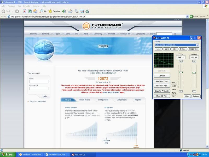Expand the address bar dropdown arrow
This screenshot has height=157, width=209.
click(x=187, y=16)
